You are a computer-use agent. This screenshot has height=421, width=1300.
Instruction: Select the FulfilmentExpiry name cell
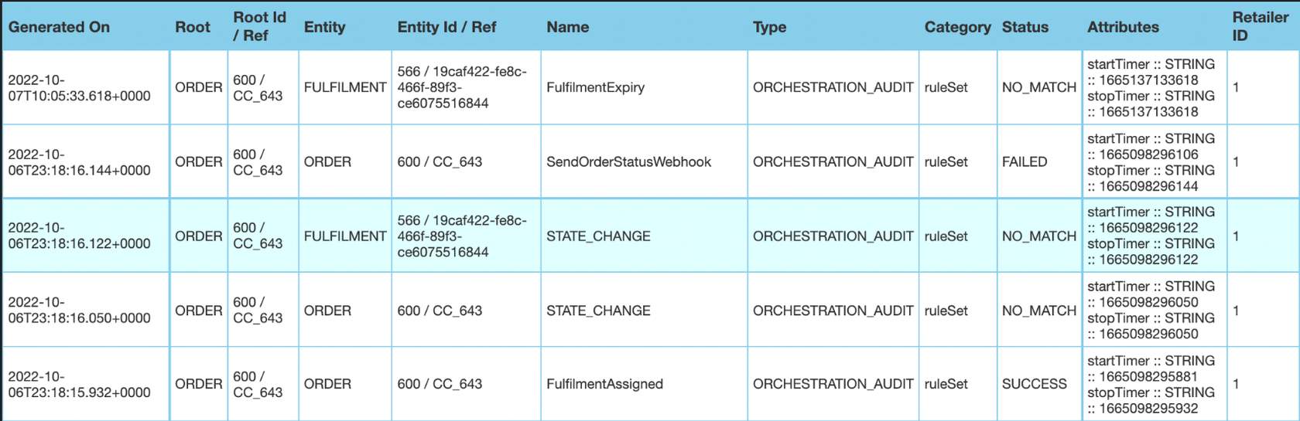(595, 87)
